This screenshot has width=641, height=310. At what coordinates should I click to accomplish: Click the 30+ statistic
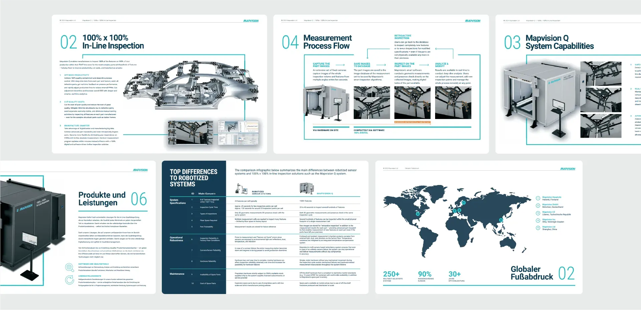[x=454, y=274]
